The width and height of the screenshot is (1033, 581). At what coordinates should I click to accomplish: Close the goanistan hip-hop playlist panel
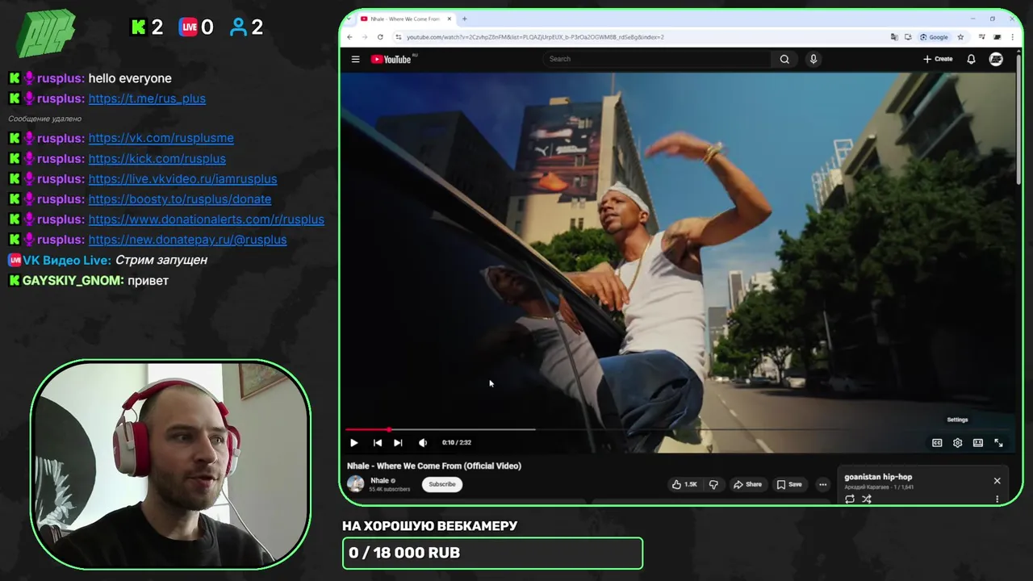click(x=997, y=480)
